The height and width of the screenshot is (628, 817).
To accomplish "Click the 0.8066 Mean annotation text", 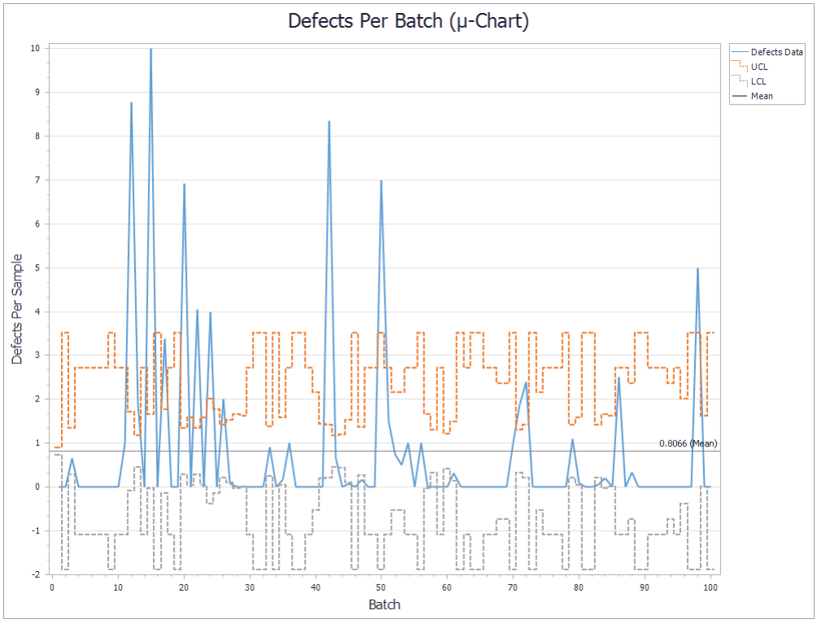I will 687,444.
